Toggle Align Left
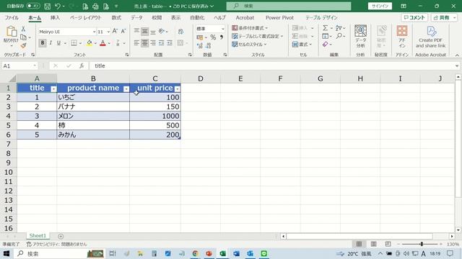The width and height of the screenshot is (462, 259). pos(136,43)
